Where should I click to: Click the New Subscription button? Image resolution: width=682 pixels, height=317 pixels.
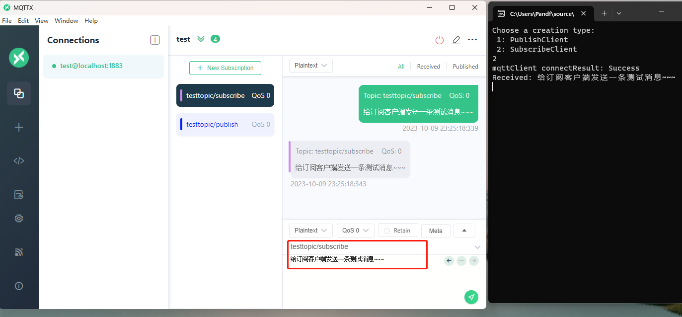tap(225, 68)
